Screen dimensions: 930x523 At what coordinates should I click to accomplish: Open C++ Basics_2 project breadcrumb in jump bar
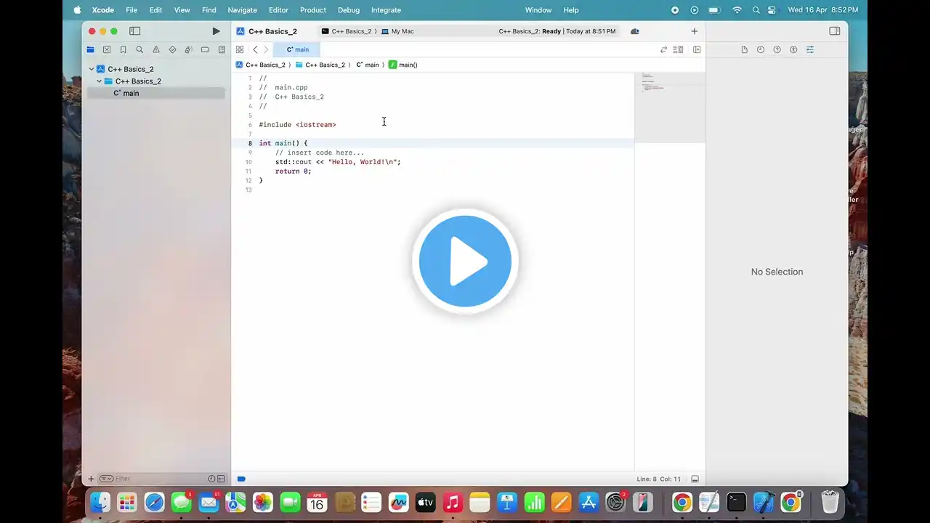(261, 65)
